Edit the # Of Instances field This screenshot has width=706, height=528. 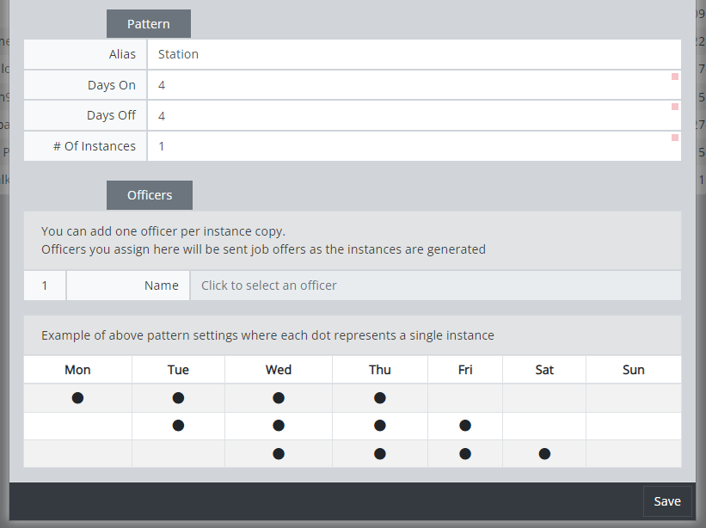pyautogui.click(x=414, y=146)
